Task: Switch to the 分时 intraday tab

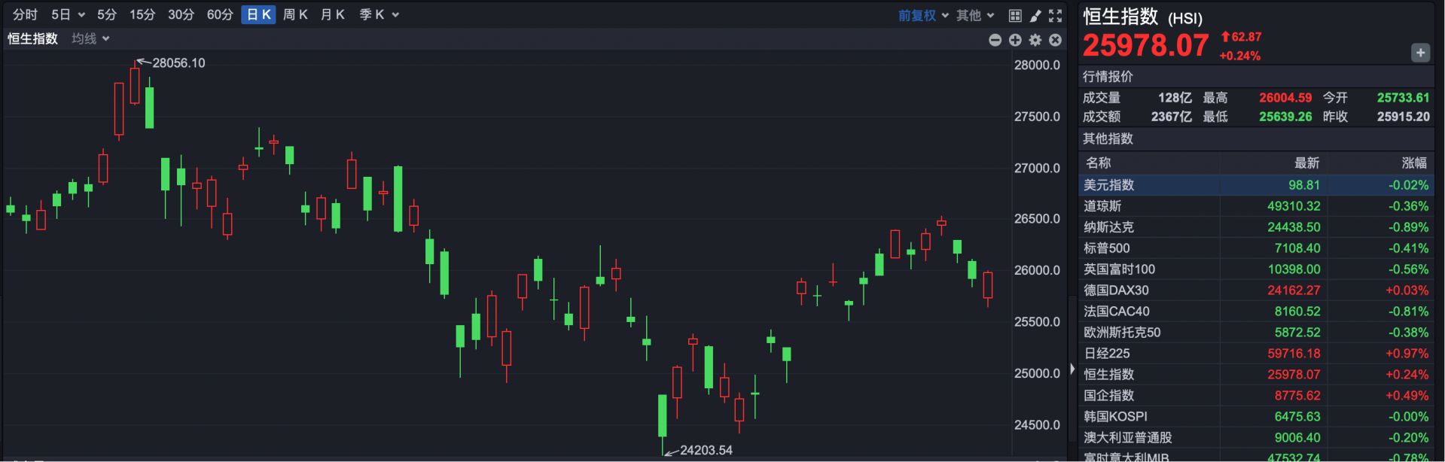Action: click(x=25, y=15)
